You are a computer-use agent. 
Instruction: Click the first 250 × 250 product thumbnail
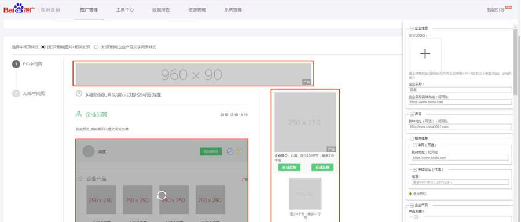pyautogui.click(x=101, y=200)
